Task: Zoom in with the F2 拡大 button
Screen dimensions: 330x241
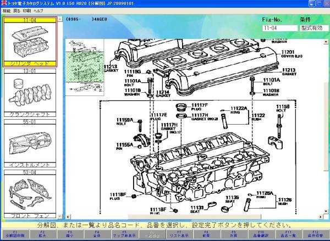Action: 41,235
